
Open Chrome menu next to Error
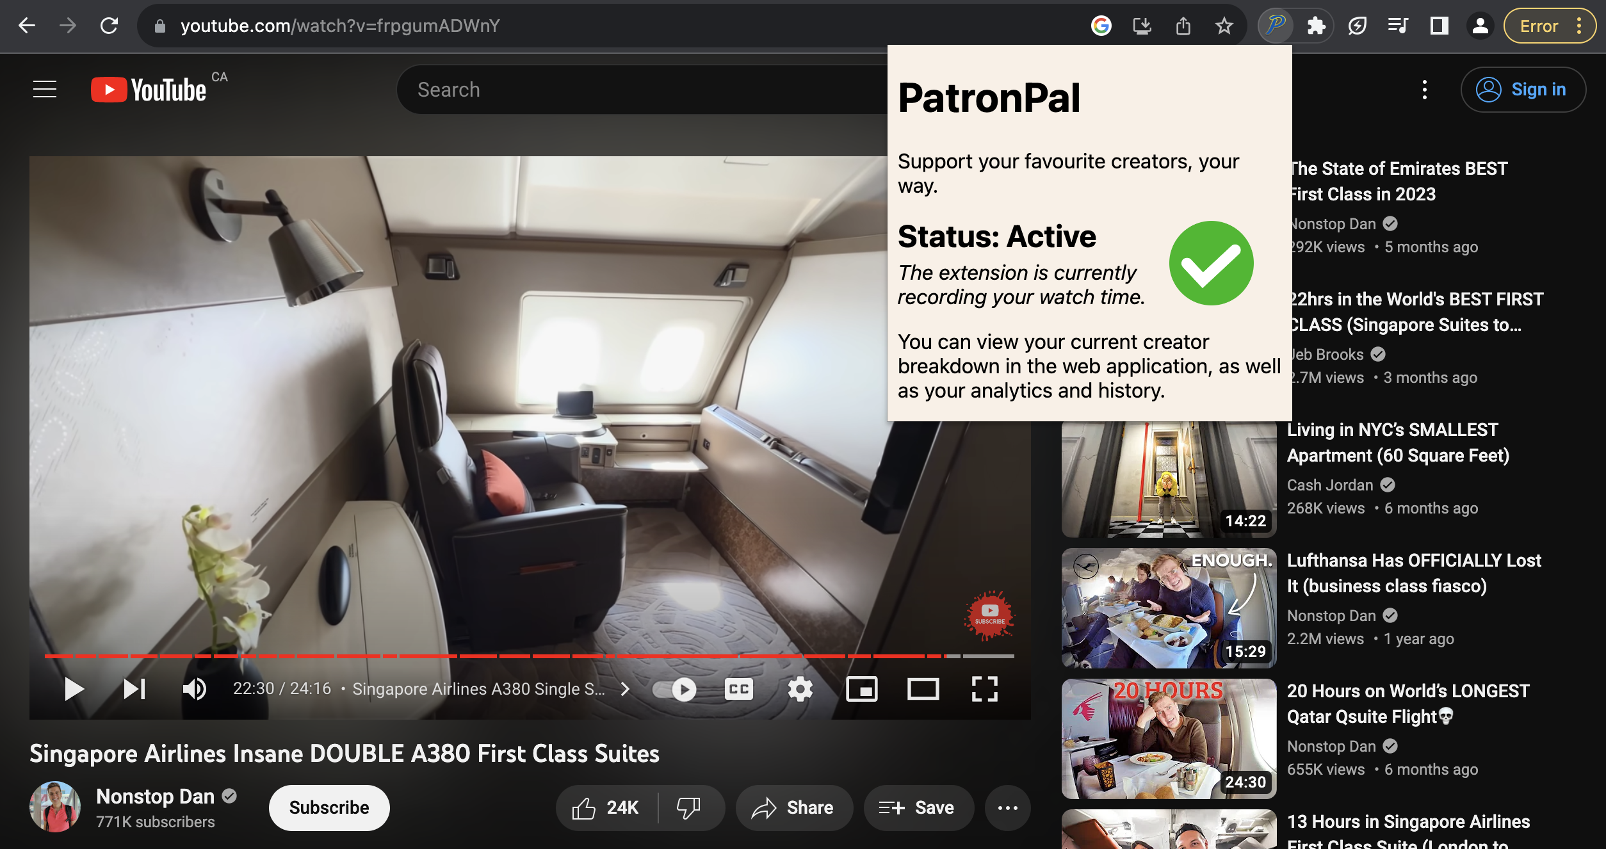click(1579, 26)
